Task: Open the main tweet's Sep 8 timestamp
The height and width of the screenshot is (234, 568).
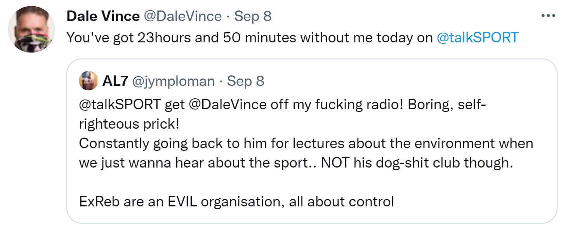Action: click(253, 16)
